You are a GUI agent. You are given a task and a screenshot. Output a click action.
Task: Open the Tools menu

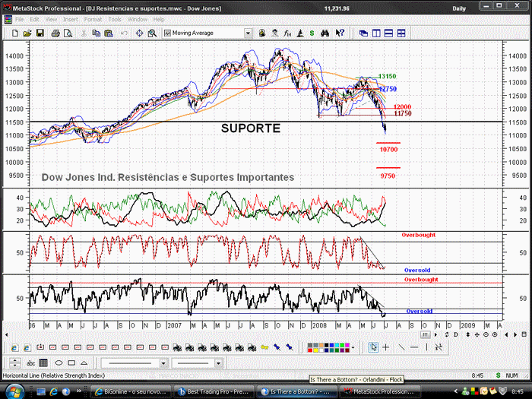(x=115, y=20)
